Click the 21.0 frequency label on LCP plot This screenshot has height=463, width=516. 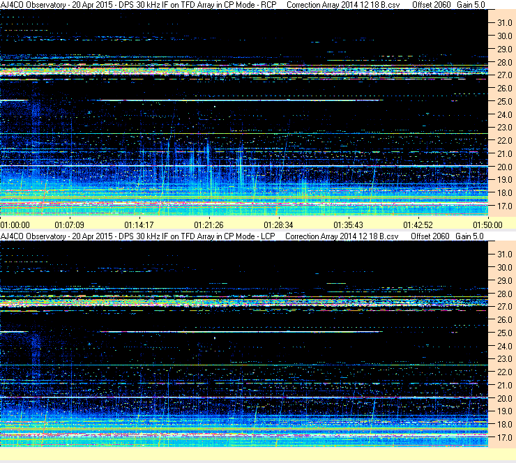pyautogui.click(x=505, y=386)
